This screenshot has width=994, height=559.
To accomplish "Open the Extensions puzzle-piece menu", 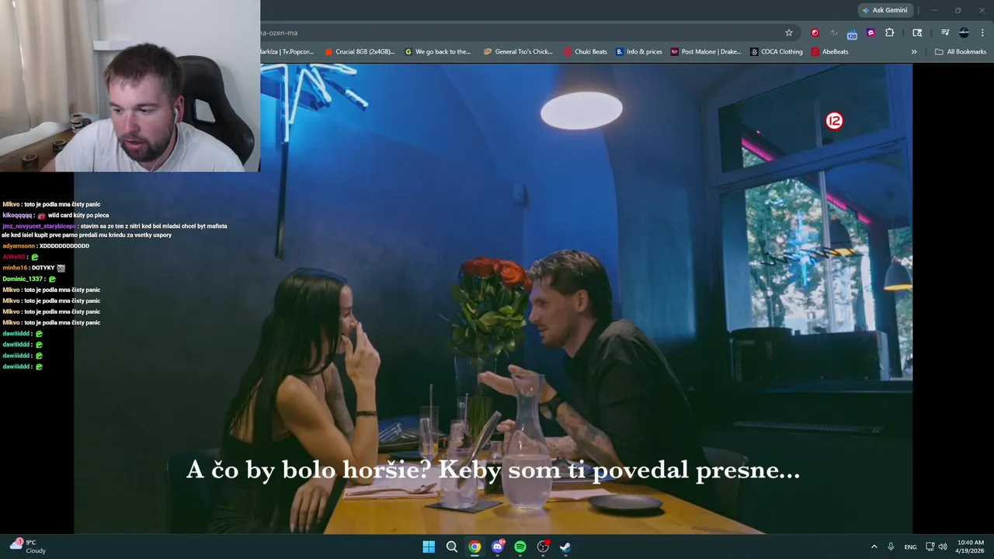I will pos(890,33).
